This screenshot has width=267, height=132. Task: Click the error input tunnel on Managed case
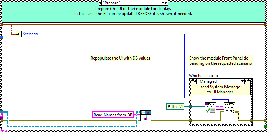[x=190, y=120]
